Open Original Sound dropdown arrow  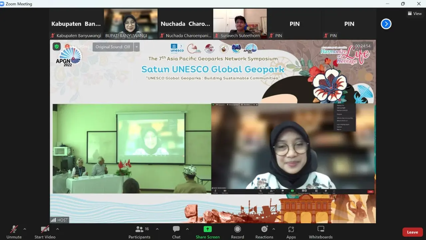(x=136, y=47)
